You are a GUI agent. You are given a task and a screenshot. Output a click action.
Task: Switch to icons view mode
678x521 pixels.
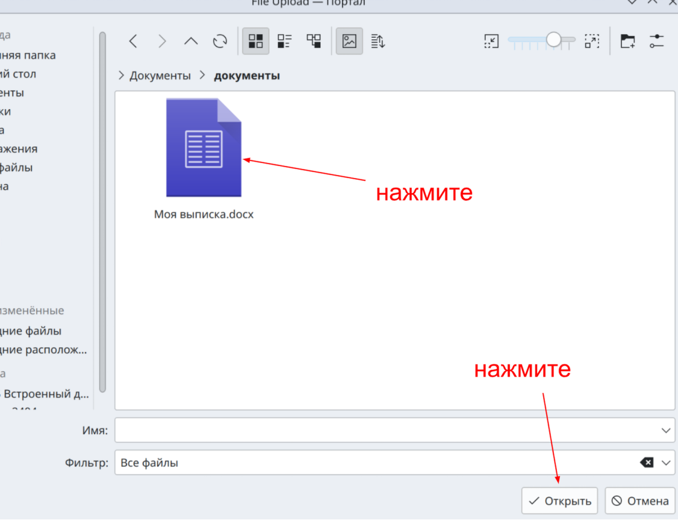coord(256,41)
